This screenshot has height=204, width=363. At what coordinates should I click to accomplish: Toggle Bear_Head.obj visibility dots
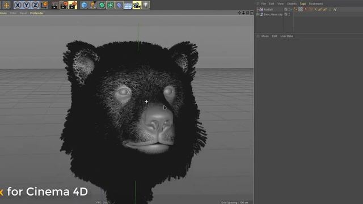point(289,14)
